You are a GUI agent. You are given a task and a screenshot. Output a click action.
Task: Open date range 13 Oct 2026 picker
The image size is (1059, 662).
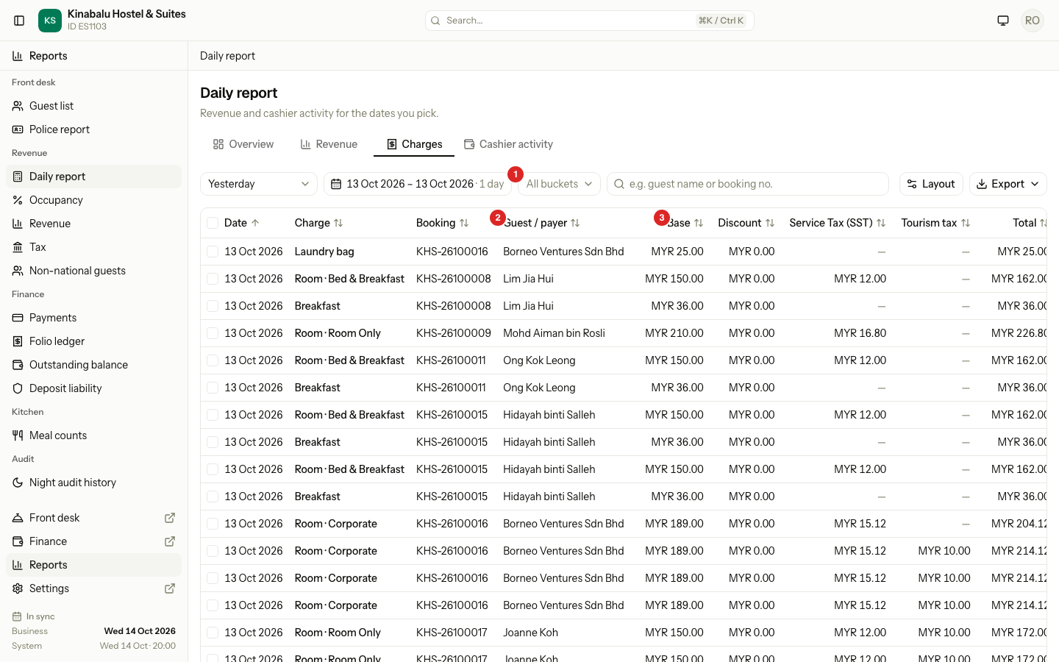tap(418, 184)
